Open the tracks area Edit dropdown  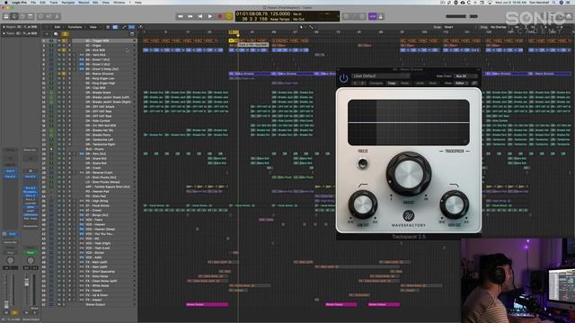[58, 27]
